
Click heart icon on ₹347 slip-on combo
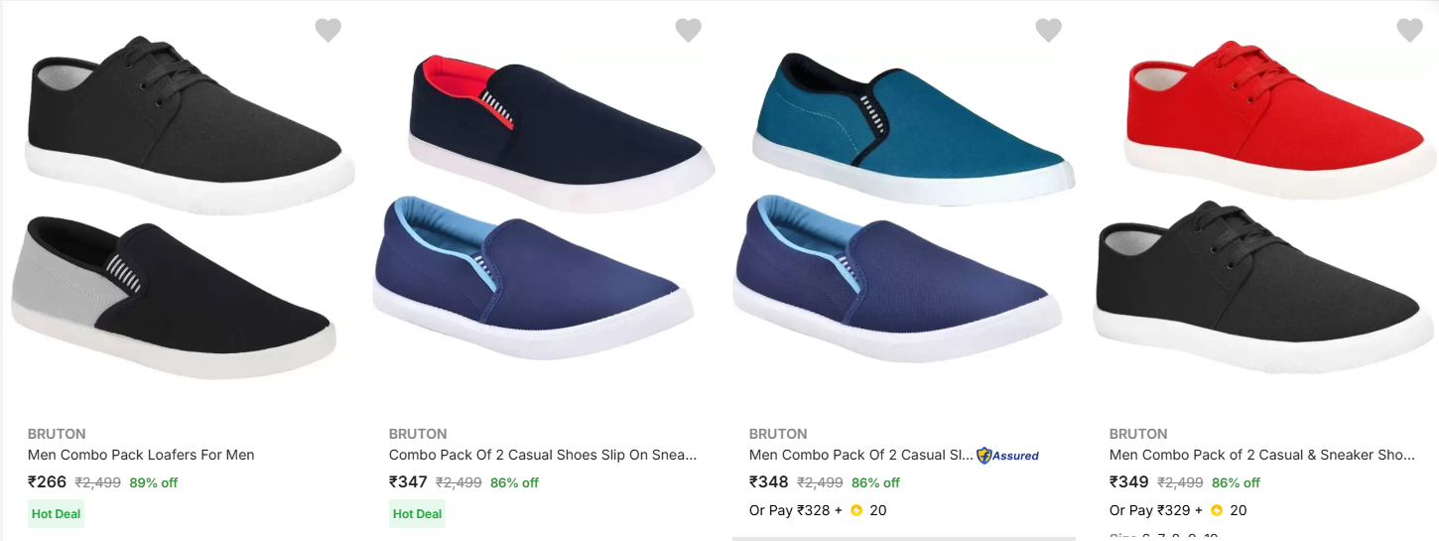click(x=688, y=31)
